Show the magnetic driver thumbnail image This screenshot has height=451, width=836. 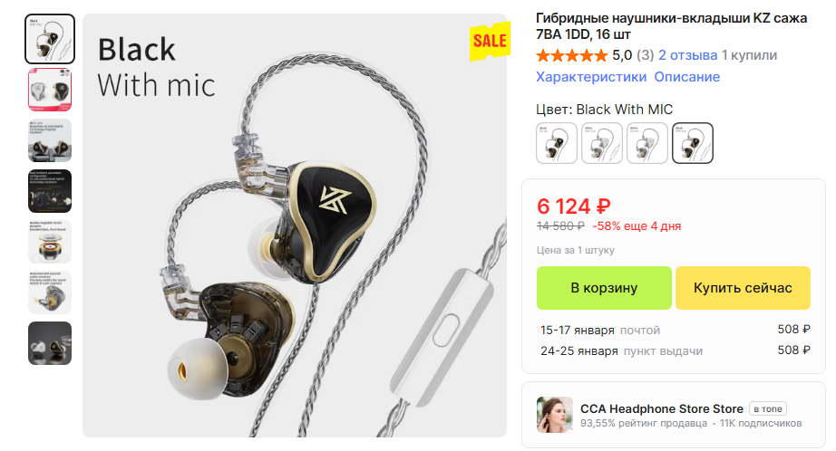click(50, 242)
